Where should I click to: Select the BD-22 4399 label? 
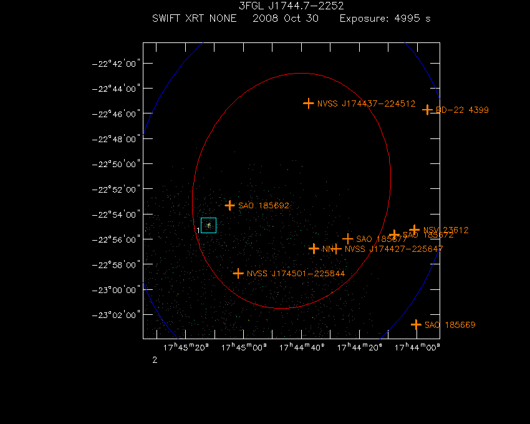(x=462, y=110)
